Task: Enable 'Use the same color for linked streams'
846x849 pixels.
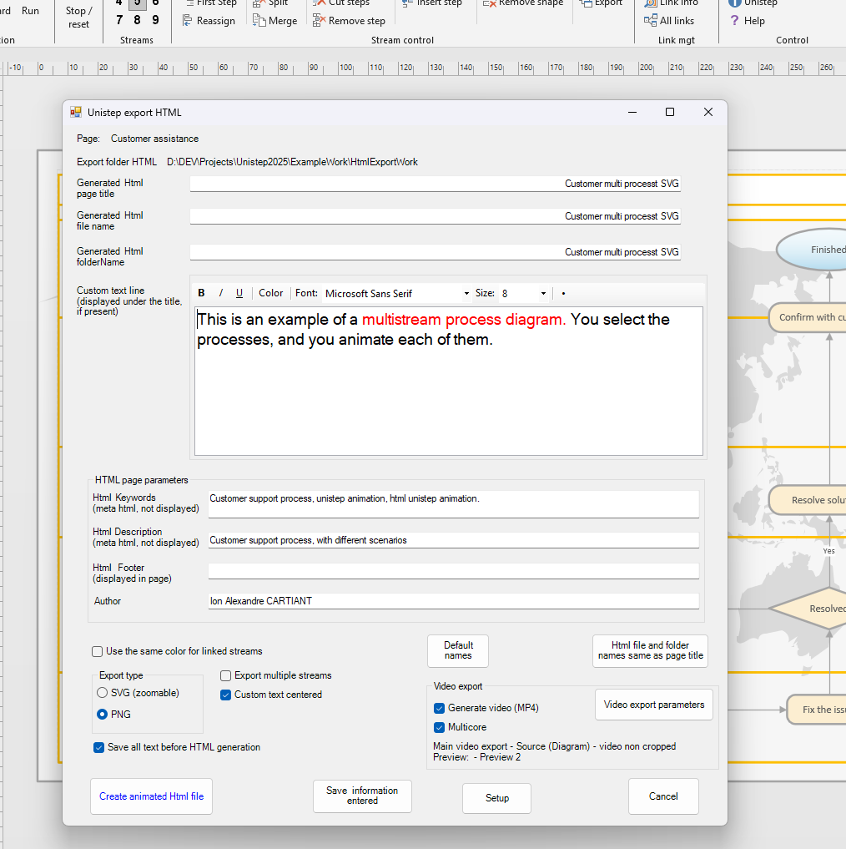Action: (x=98, y=651)
